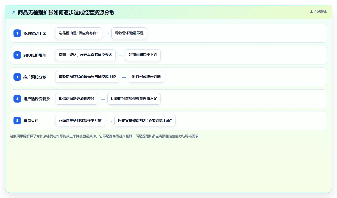Click the arrow after 选品理由是“供应商有货”
Viewport: 337px width, 198px height.
point(107,34)
